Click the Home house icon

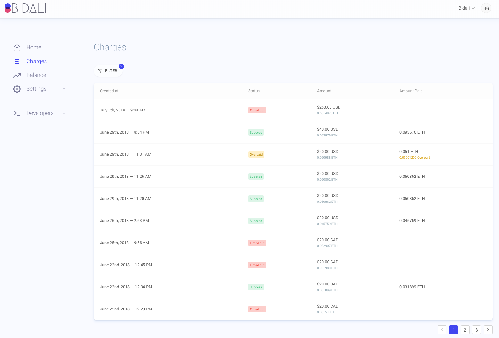coord(17,48)
